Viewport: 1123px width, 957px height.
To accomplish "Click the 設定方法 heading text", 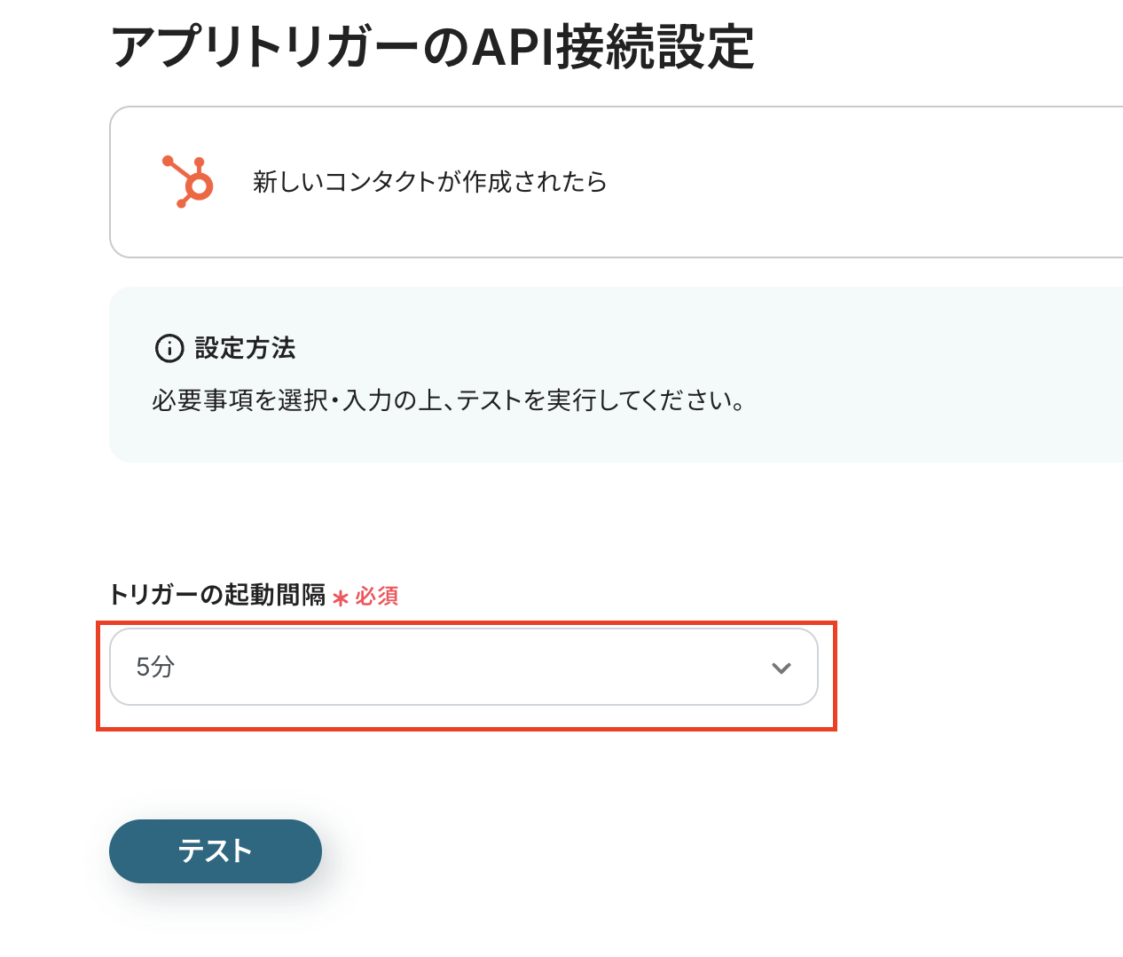I will coord(245,348).
